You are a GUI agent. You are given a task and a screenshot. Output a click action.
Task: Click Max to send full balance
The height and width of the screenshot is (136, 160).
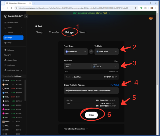point(116,61)
